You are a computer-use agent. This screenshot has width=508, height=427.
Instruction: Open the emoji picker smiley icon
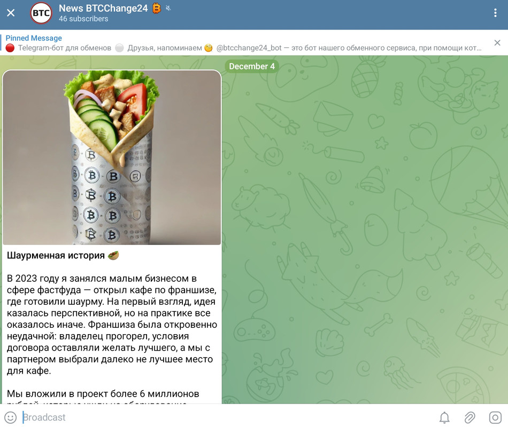[10, 417]
